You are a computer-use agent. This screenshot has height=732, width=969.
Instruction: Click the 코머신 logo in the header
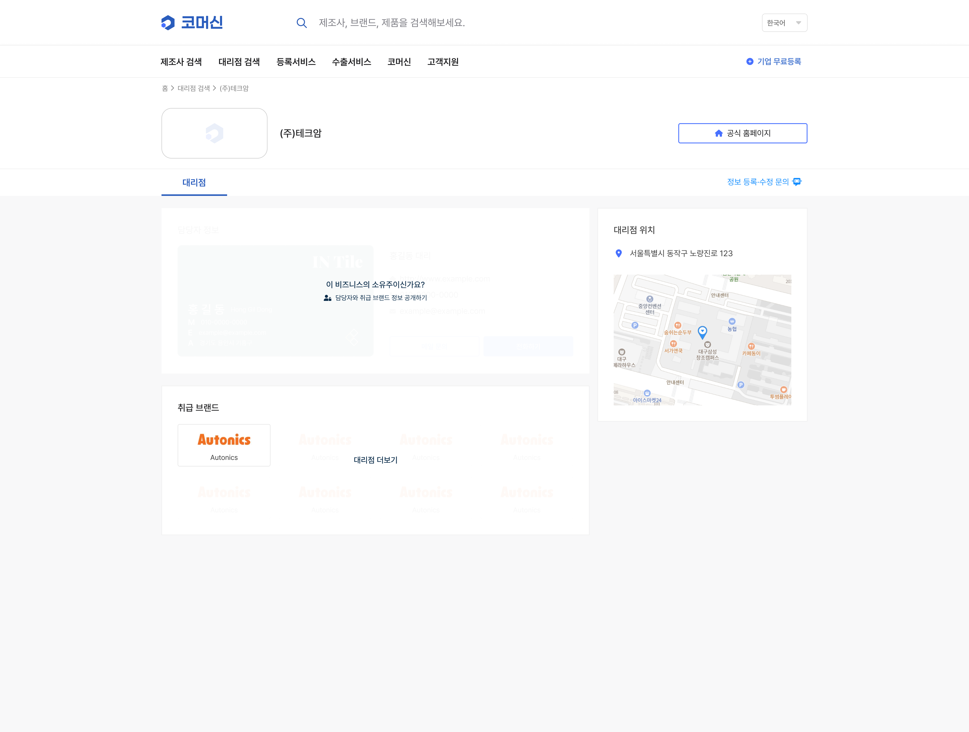(x=192, y=22)
